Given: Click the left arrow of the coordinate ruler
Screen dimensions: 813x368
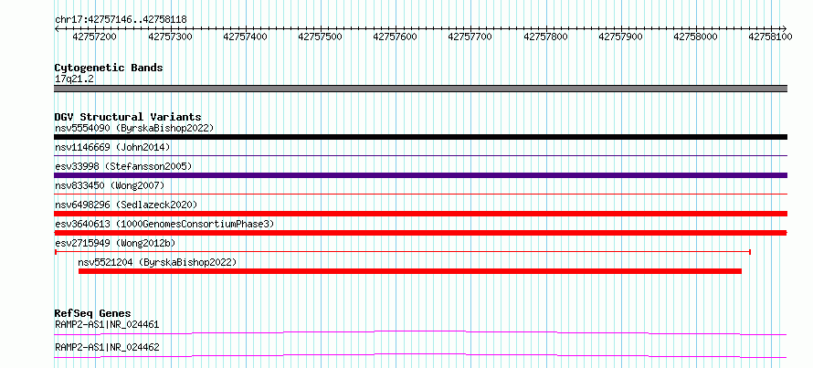Looking at the screenshot, I should pos(57,28).
